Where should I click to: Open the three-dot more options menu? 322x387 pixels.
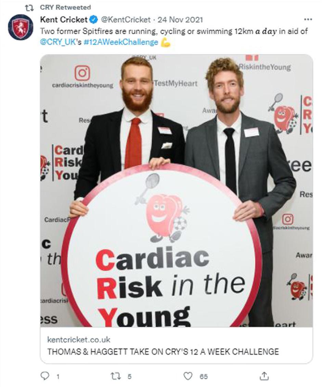click(x=308, y=19)
